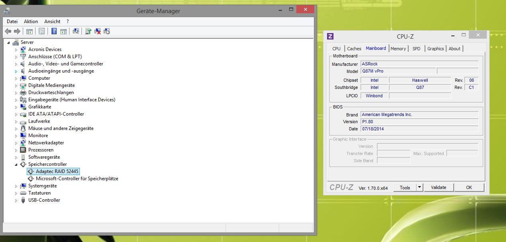Screen dimensions: 506x242
Task: Click the speaker icon for Audio-, Video- und Gamecontroller
Action: pyautogui.click(x=23, y=64)
